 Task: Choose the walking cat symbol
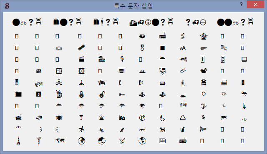pyautogui.click(x=162, y=129)
